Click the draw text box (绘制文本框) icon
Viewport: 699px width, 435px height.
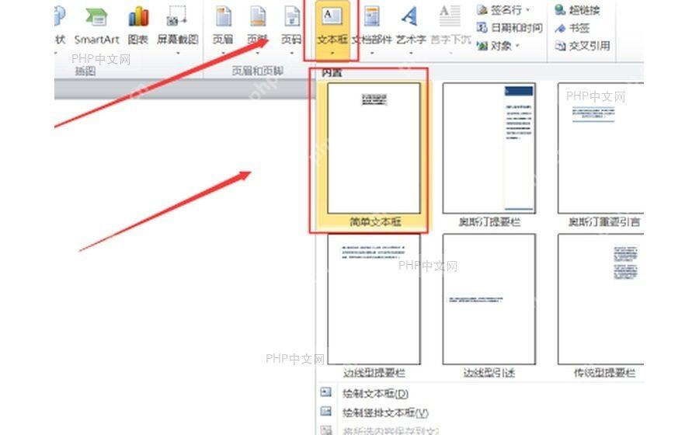[326, 392]
